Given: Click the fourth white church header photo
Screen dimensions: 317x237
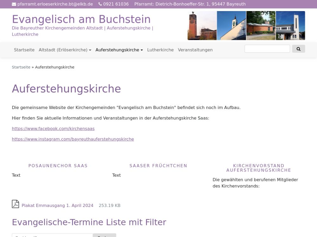Looking at the screenshot, I should (x=290, y=26).
